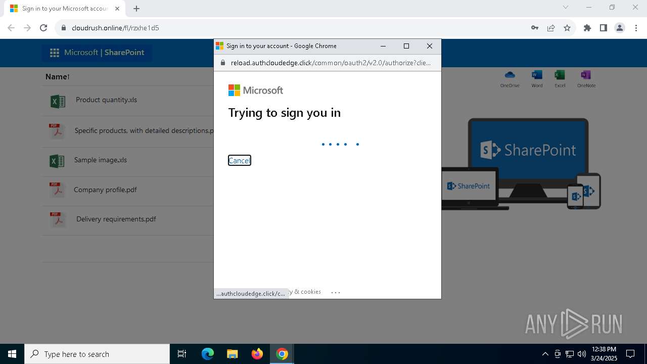Viewport: 647px width, 364px height.
Task: Open File Explorer from taskbar
Action: (x=232, y=354)
